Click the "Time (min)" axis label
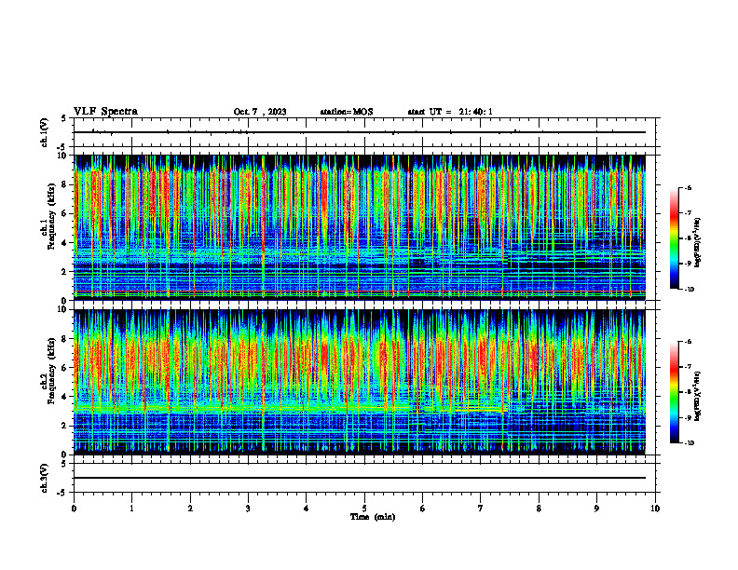Viewport: 738px width, 570px height. (373, 517)
